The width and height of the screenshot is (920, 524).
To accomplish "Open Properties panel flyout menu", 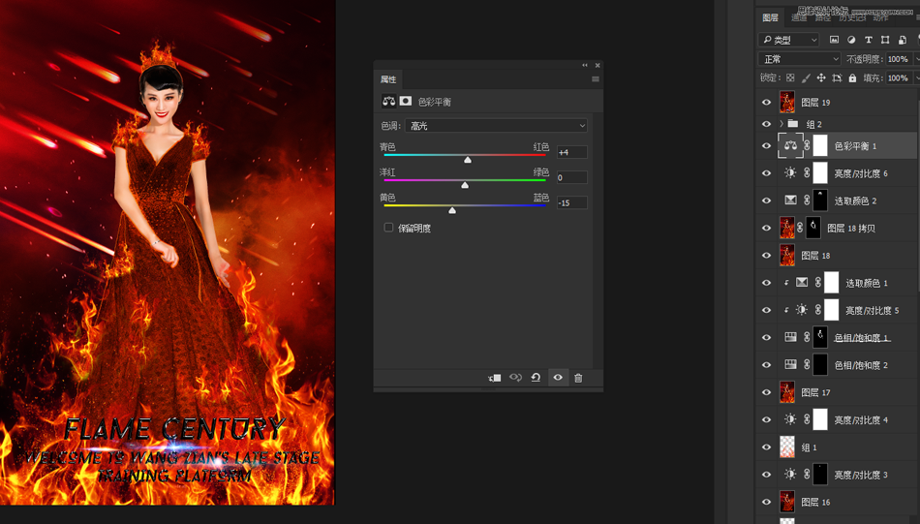I will click(x=596, y=79).
